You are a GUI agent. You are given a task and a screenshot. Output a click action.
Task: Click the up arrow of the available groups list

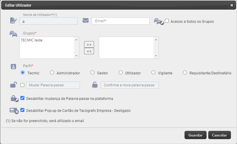77,40
